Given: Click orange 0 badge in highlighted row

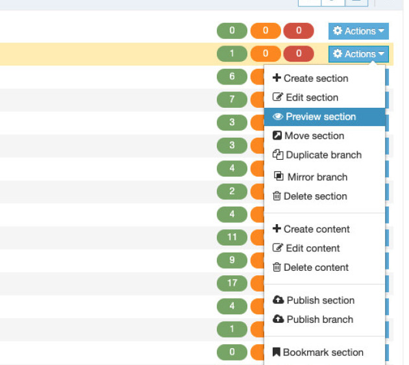Looking at the screenshot, I should [x=265, y=54].
